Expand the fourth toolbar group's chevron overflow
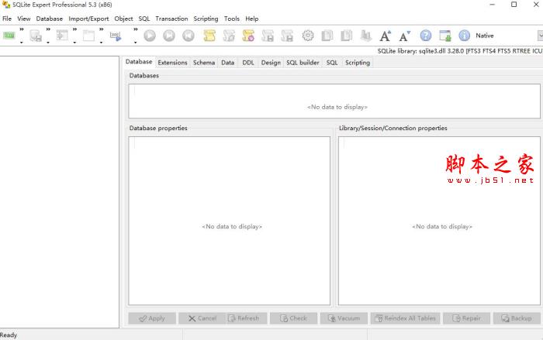Screen dimensions: 543x340 coord(101,29)
